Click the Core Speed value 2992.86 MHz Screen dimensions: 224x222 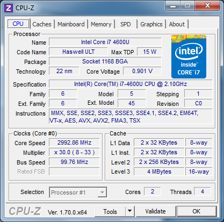[x=74, y=142]
